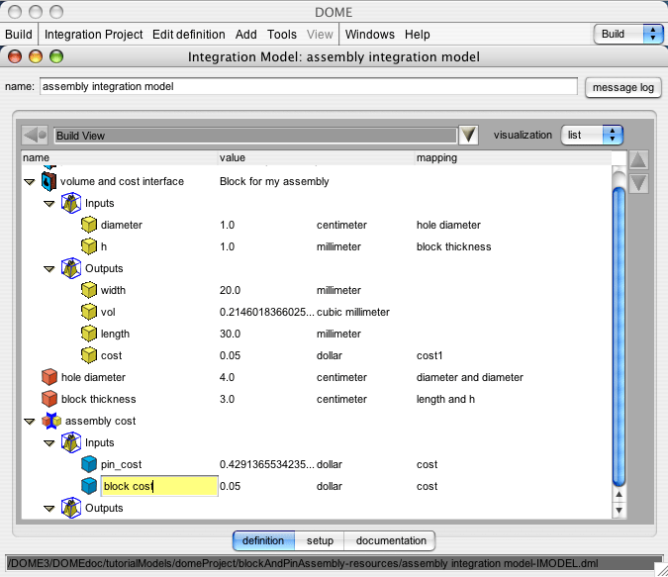The image size is (668, 577).
Task: Open the Help menu
Action: (x=417, y=34)
